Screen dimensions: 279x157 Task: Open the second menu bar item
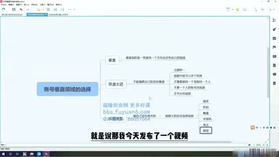coord(11,5)
